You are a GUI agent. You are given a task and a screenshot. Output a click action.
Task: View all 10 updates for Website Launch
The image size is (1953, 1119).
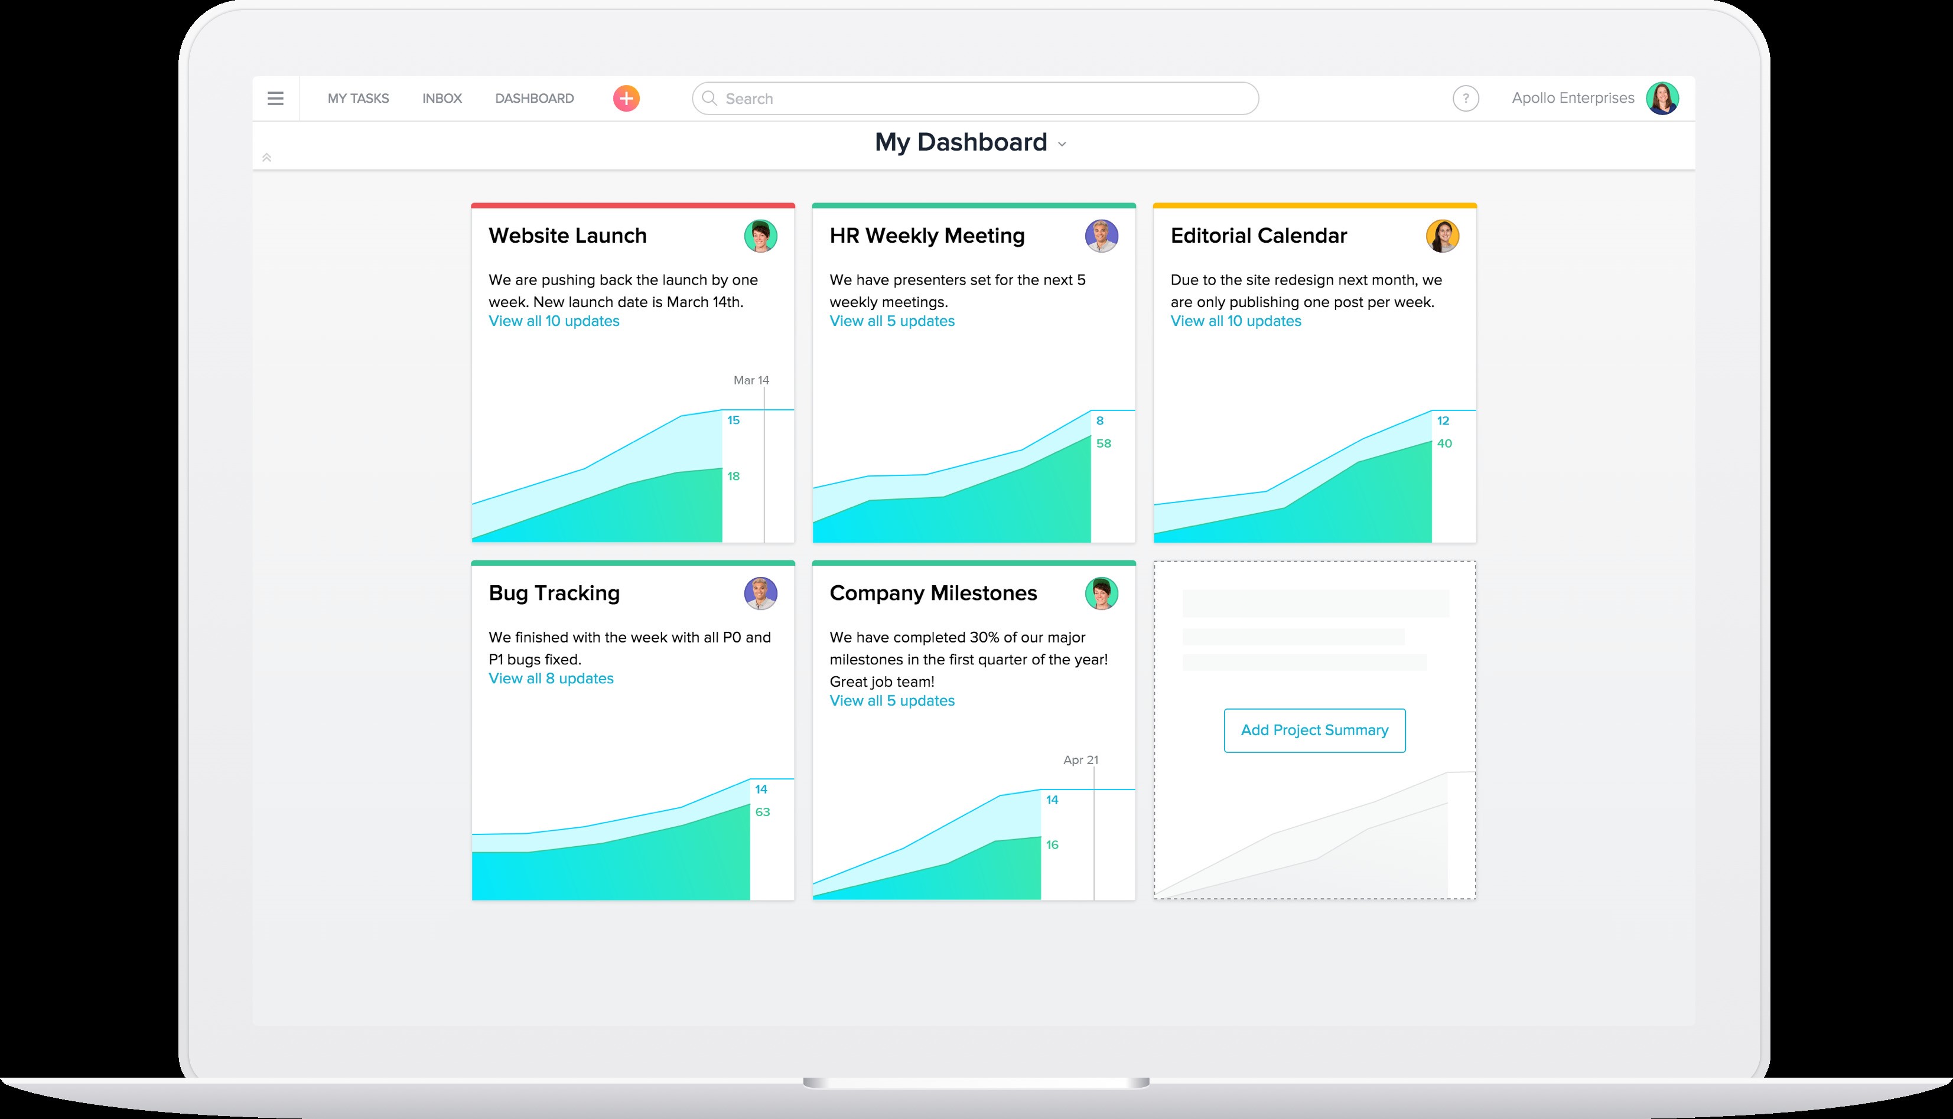pos(554,321)
